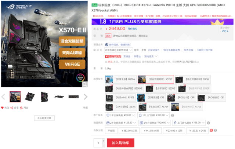Click help icon beside 上门装机服务 option
This screenshot has height=149, width=235.
point(208,123)
